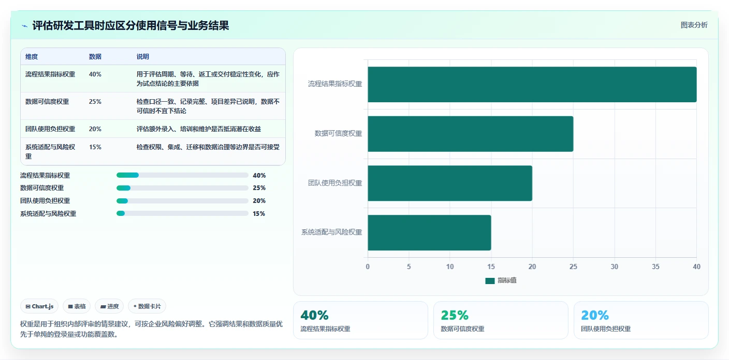729x360 pixels.
Task: Click the 团队使用负担权重 bar in the chart
Action: click(450, 183)
